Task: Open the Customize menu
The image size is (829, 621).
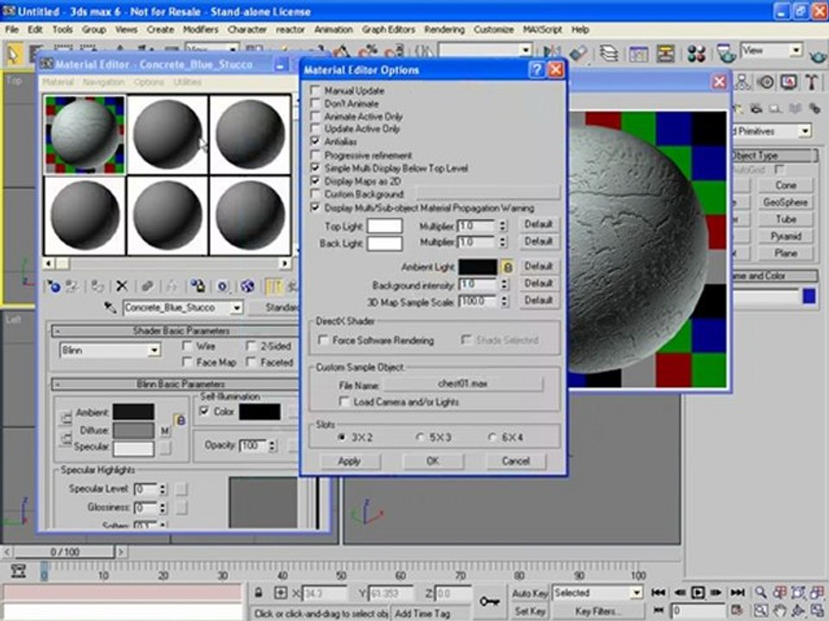Action: pos(493,29)
